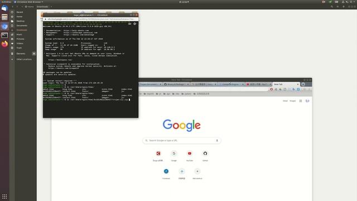
Task: Click Google search box
Action: [181, 140]
